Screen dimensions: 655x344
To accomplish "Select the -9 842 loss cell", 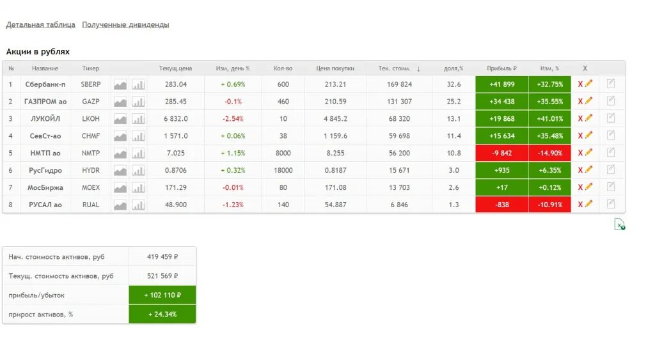I will click(x=502, y=153).
